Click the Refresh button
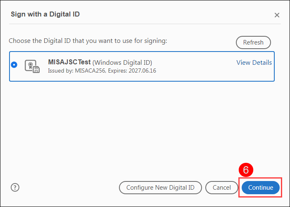 click(253, 42)
